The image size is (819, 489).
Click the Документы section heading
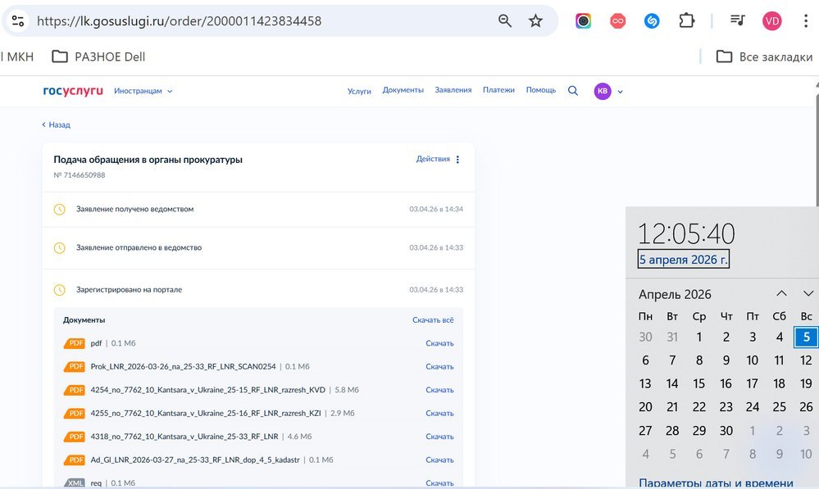pos(84,320)
